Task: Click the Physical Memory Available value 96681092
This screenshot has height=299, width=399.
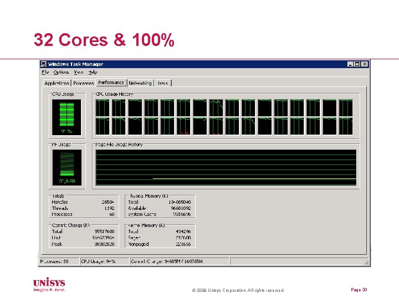Action: (181, 208)
